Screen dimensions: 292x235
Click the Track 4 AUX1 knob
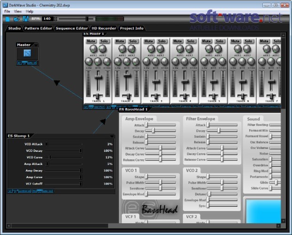[180, 49]
